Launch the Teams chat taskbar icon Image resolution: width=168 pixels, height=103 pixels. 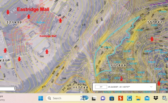103,98
